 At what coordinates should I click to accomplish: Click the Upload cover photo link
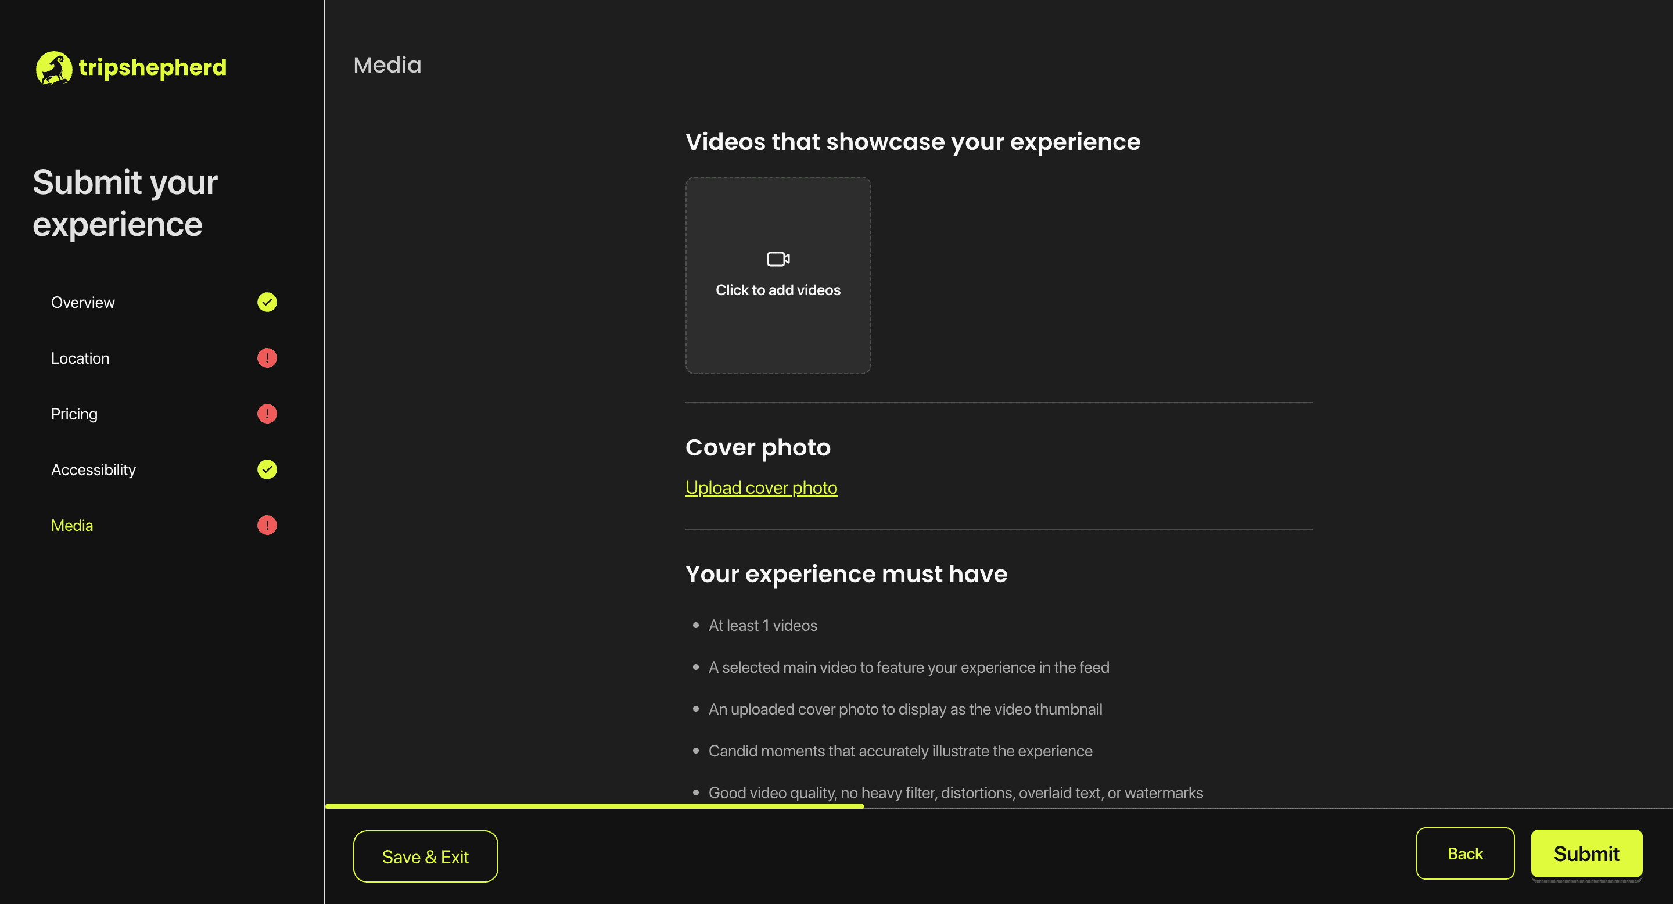[x=760, y=487]
